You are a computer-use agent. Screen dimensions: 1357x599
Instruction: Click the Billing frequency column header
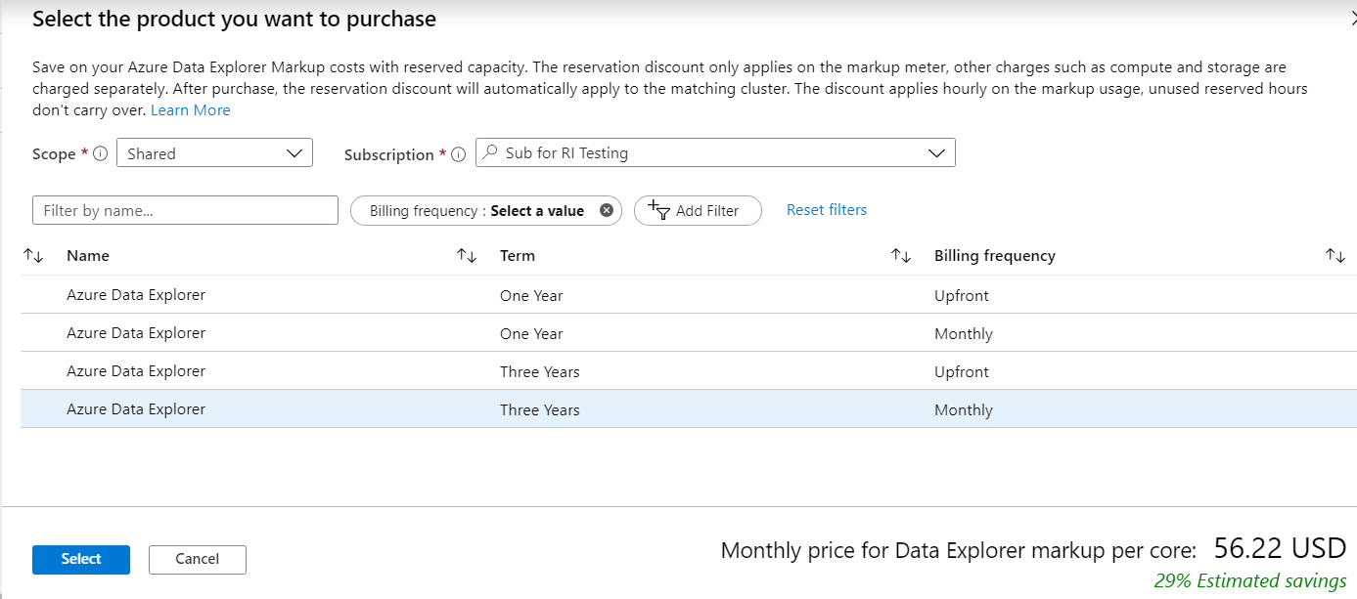click(x=995, y=256)
